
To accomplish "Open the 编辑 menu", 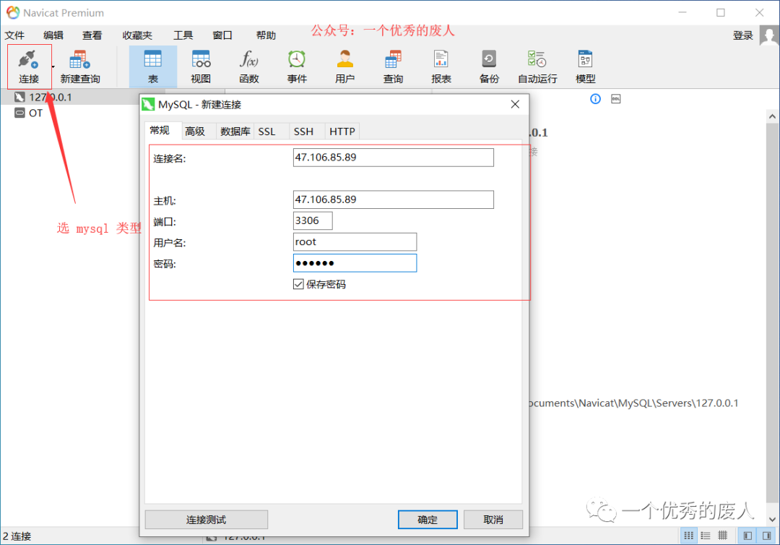I will [53, 35].
